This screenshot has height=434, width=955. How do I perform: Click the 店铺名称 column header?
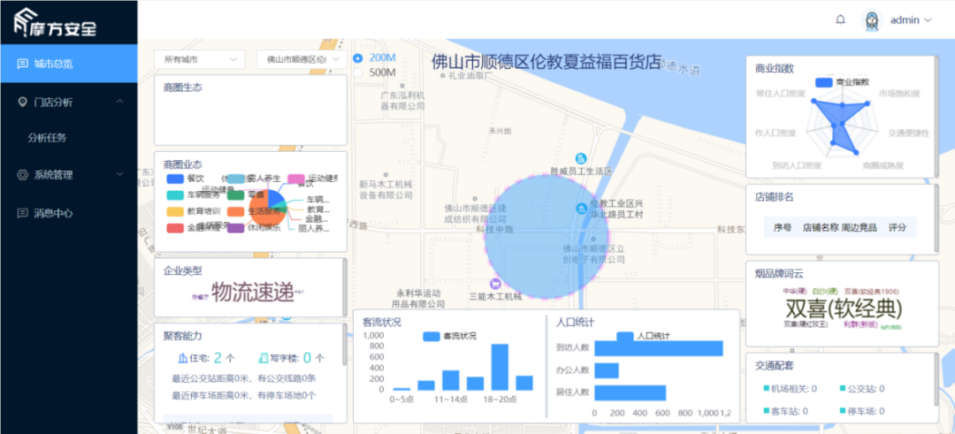(821, 227)
